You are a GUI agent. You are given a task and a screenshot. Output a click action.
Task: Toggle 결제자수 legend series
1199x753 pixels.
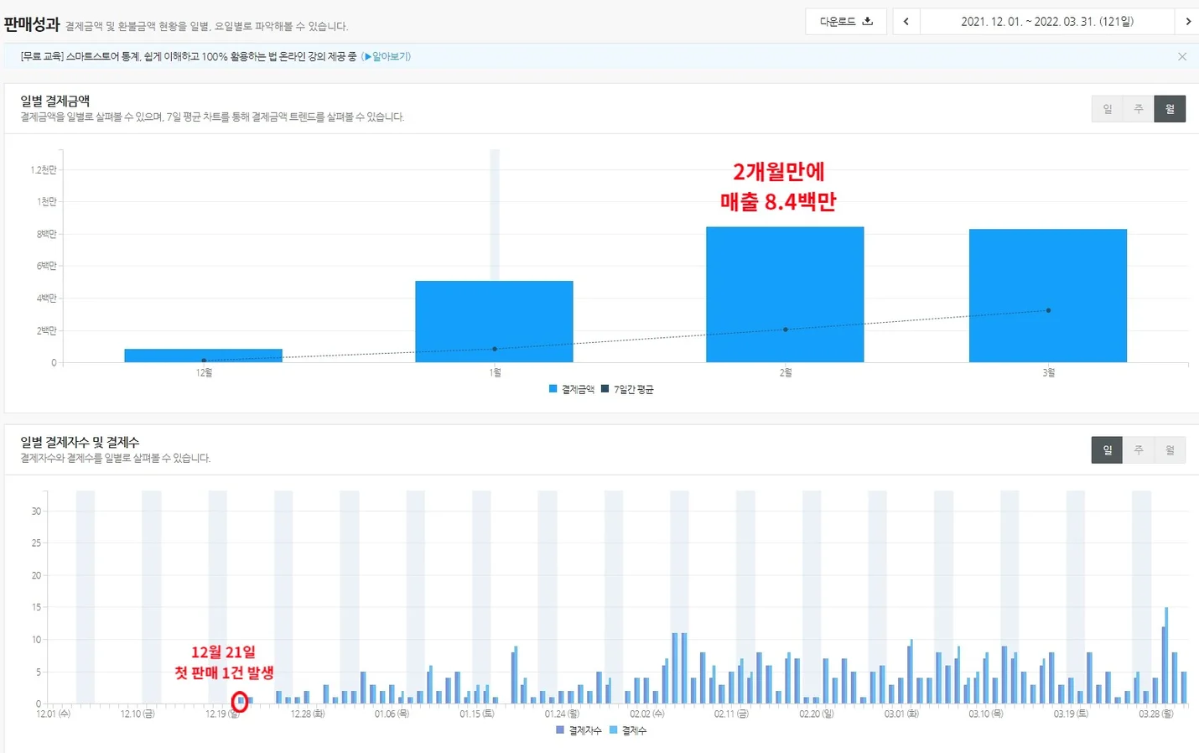(579, 730)
